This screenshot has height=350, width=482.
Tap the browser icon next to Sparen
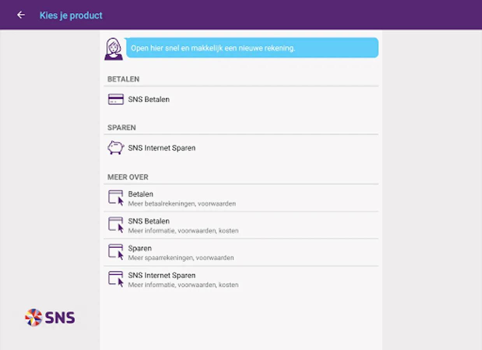[116, 252]
